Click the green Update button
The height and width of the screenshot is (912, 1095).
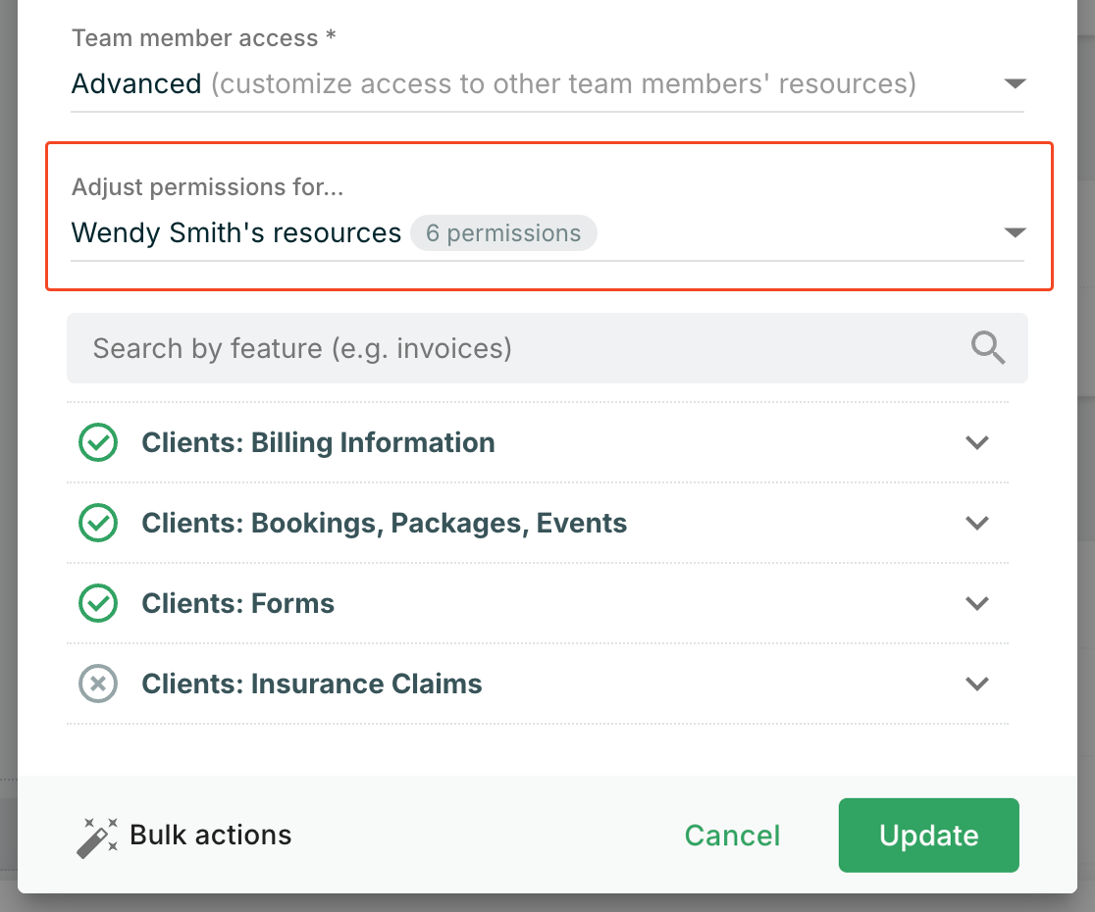click(928, 836)
